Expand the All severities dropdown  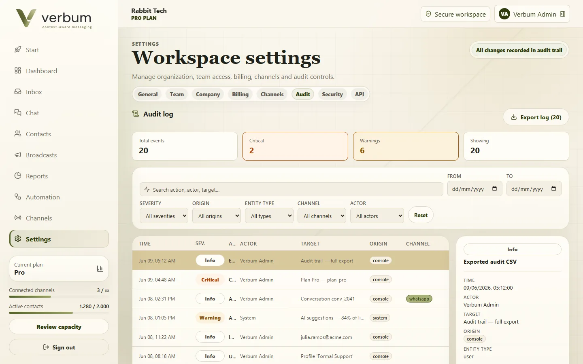pos(164,216)
